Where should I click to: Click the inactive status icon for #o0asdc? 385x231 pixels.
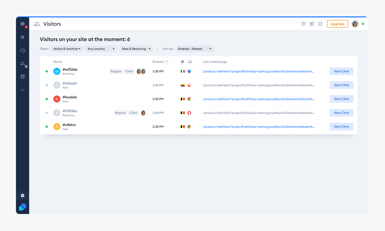(x=47, y=85)
